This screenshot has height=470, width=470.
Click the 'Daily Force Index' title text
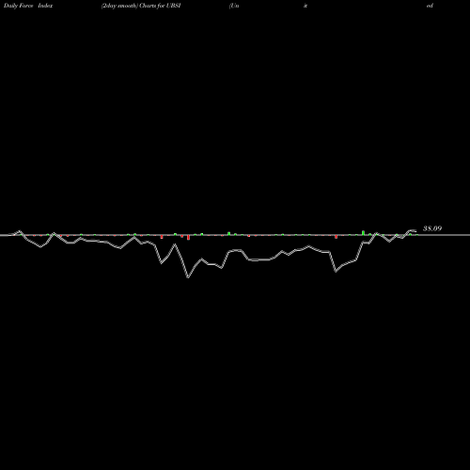[28, 6]
